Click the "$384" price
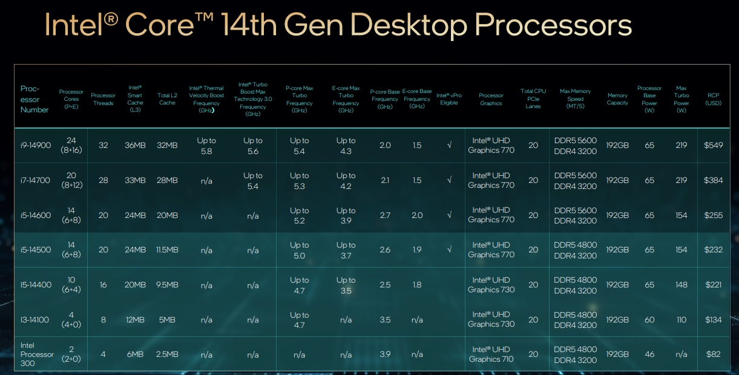 (x=714, y=180)
